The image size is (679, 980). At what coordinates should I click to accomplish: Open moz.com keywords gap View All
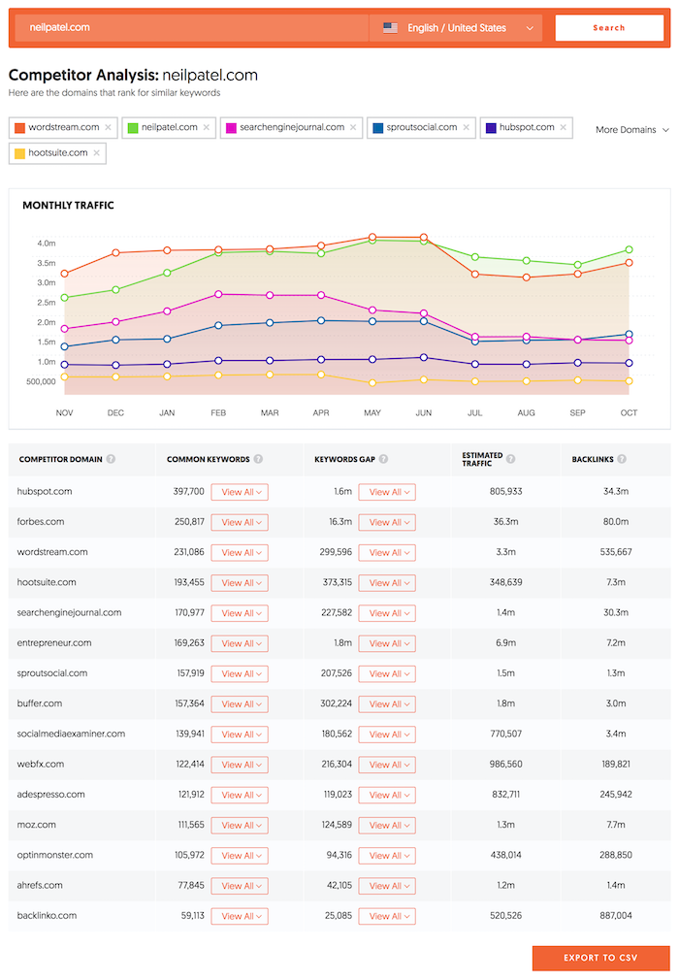point(387,826)
